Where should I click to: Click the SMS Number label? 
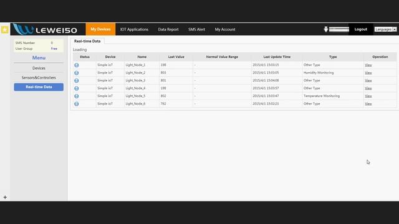(x=25, y=43)
